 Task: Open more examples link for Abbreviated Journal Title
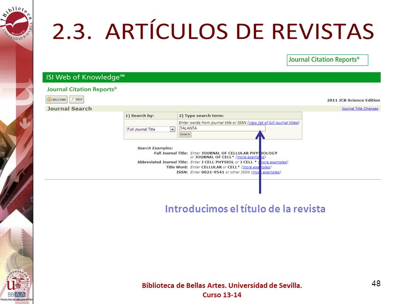pos(273,162)
